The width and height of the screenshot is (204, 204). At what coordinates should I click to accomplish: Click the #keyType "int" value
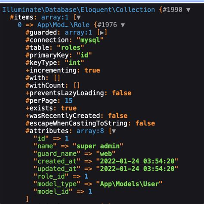(74, 63)
